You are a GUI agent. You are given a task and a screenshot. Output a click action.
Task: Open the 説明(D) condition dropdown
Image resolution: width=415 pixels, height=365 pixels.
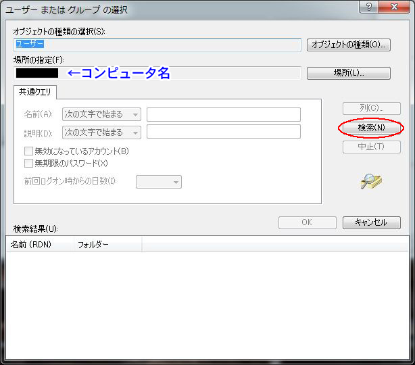(101, 132)
